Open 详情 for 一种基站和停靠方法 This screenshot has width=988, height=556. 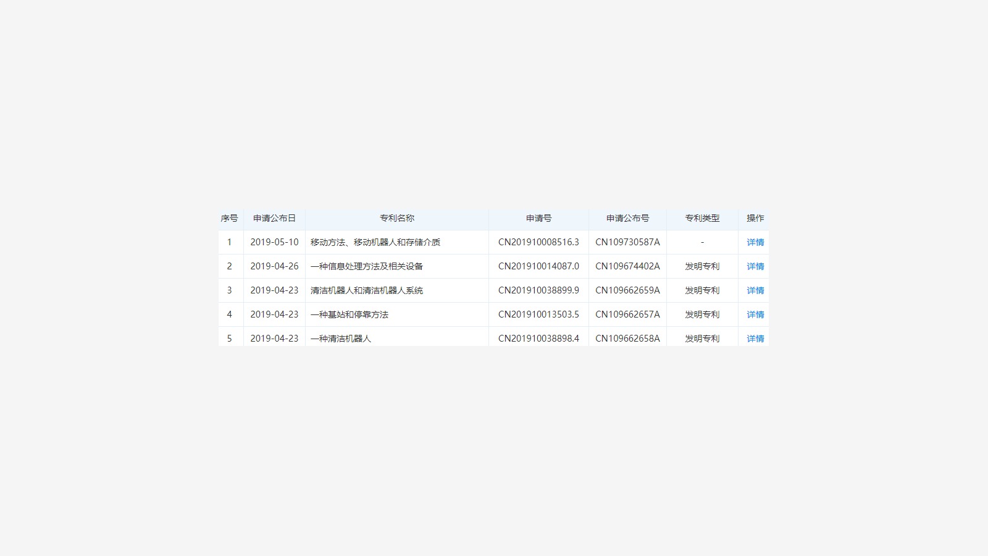(755, 314)
